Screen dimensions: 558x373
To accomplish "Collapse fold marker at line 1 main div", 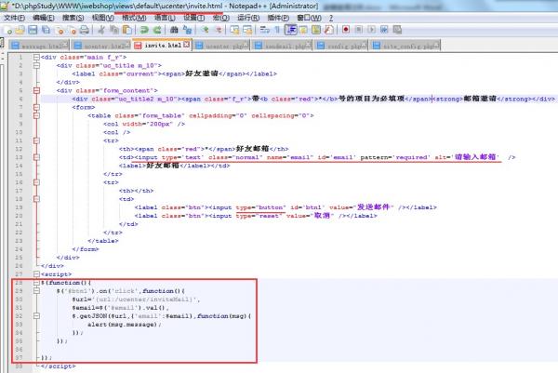I will (36, 57).
